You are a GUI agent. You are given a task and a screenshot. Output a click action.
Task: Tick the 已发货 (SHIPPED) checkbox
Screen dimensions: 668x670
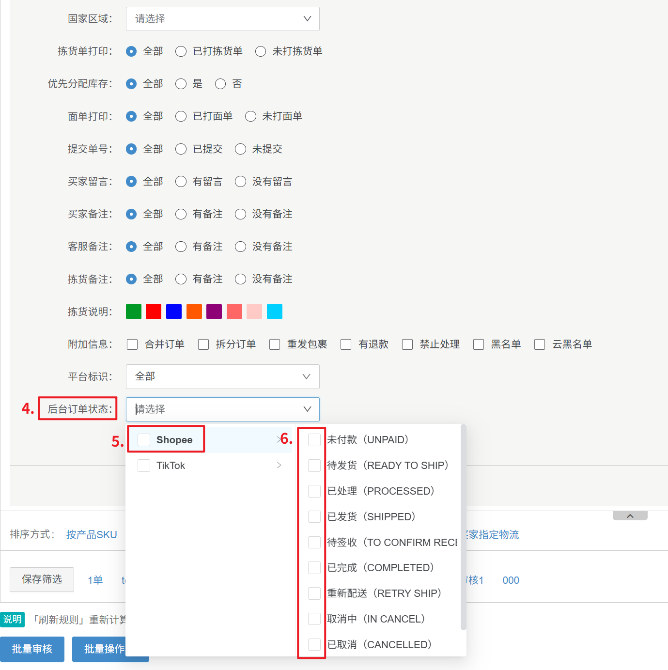314,517
